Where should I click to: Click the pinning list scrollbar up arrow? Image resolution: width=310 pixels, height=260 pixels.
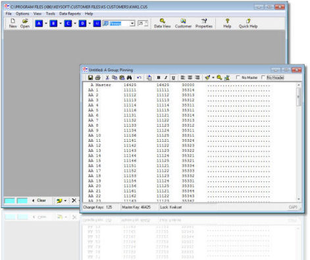(x=299, y=85)
